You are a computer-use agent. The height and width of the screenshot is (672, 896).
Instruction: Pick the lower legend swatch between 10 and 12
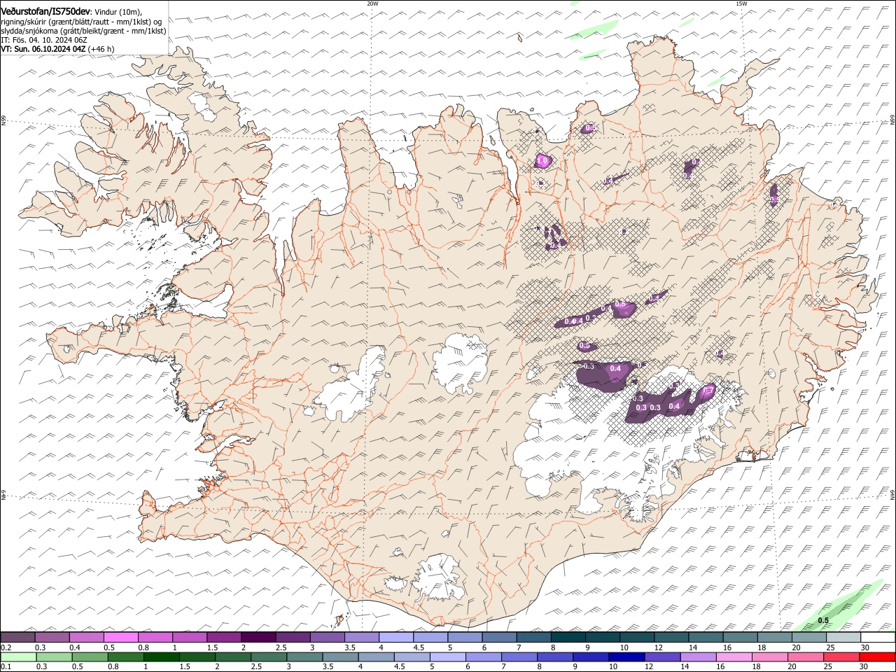click(x=626, y=657)
